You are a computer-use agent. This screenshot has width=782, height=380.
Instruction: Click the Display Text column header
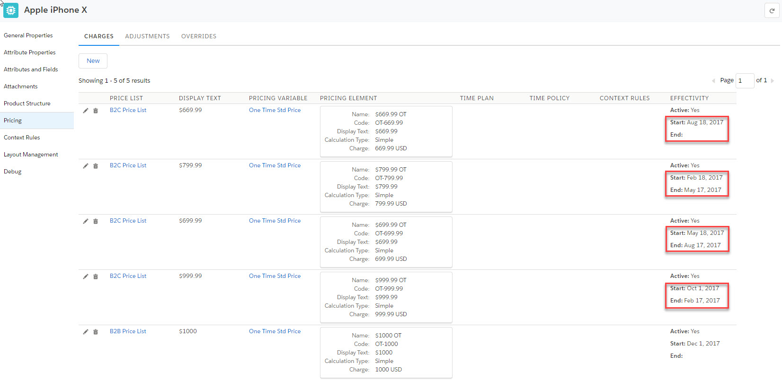click(200, 98)
